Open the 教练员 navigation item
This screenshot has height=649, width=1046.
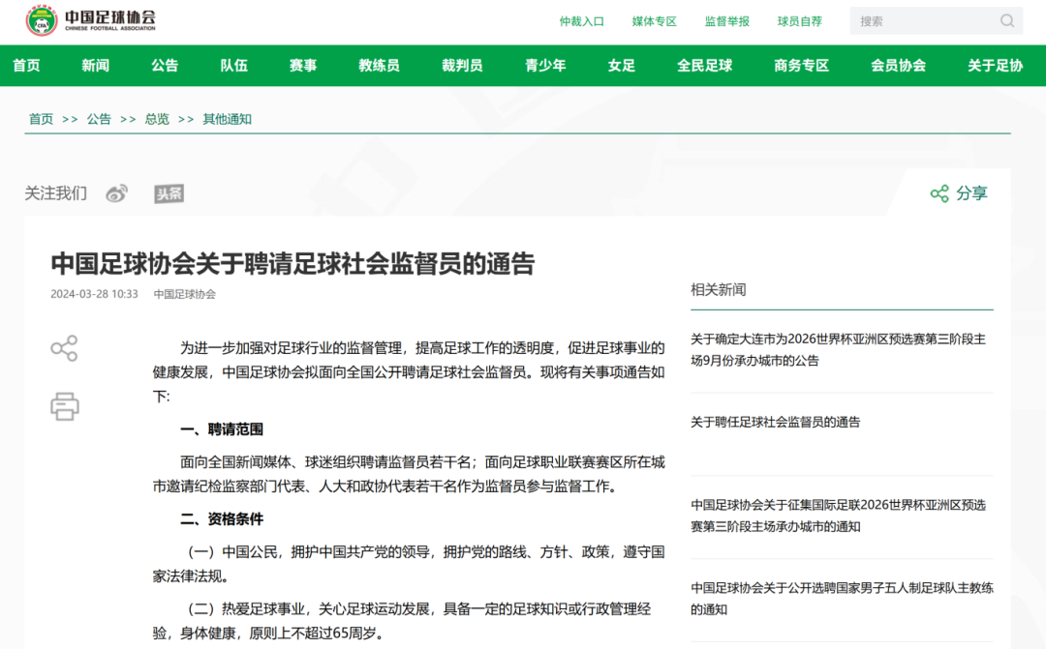(x=379, y=66)
